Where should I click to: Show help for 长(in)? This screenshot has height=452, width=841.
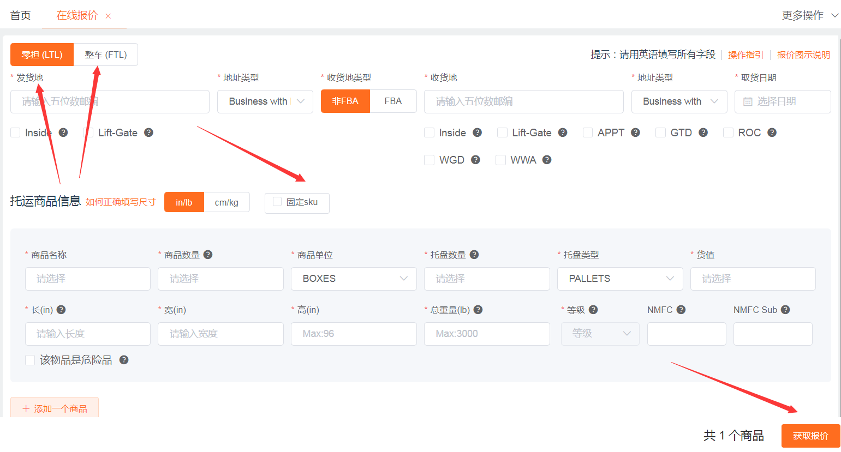(61, 310)
